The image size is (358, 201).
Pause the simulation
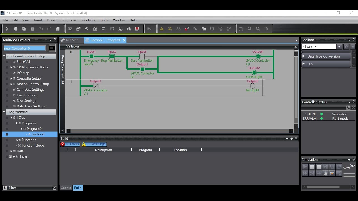pyautogui.click(x=312, y=167)
